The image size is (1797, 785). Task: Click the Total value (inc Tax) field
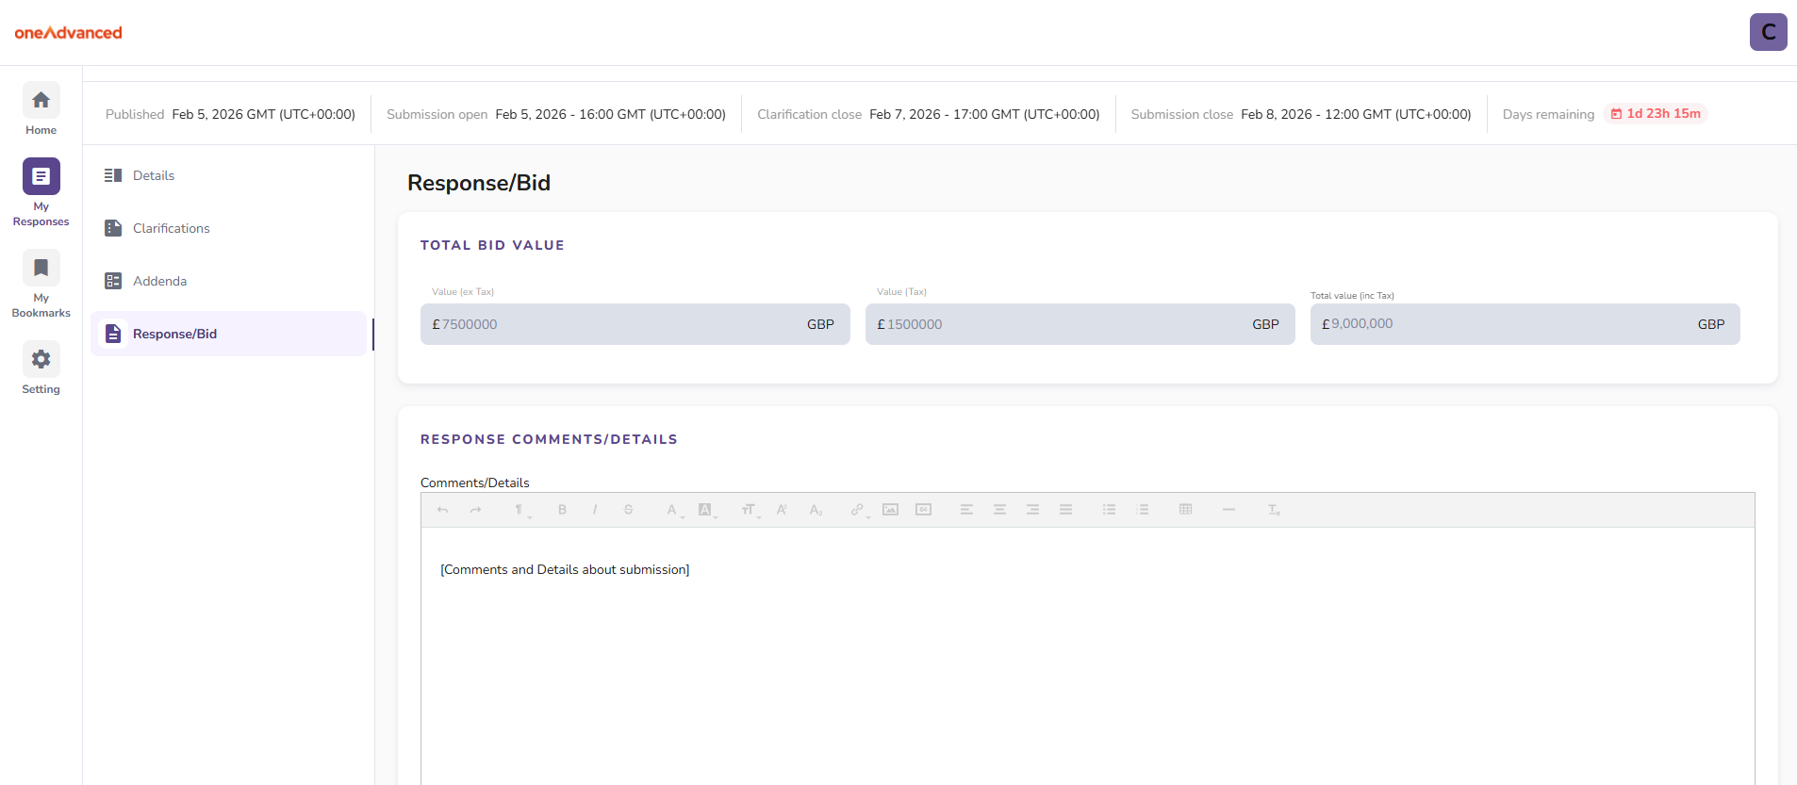(1525, 324)
